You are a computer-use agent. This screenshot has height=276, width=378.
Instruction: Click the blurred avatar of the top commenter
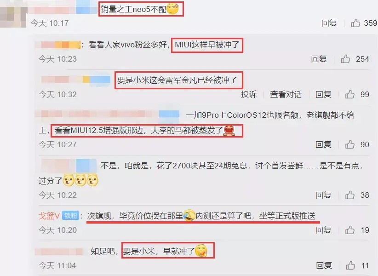[x=13, y=15]
